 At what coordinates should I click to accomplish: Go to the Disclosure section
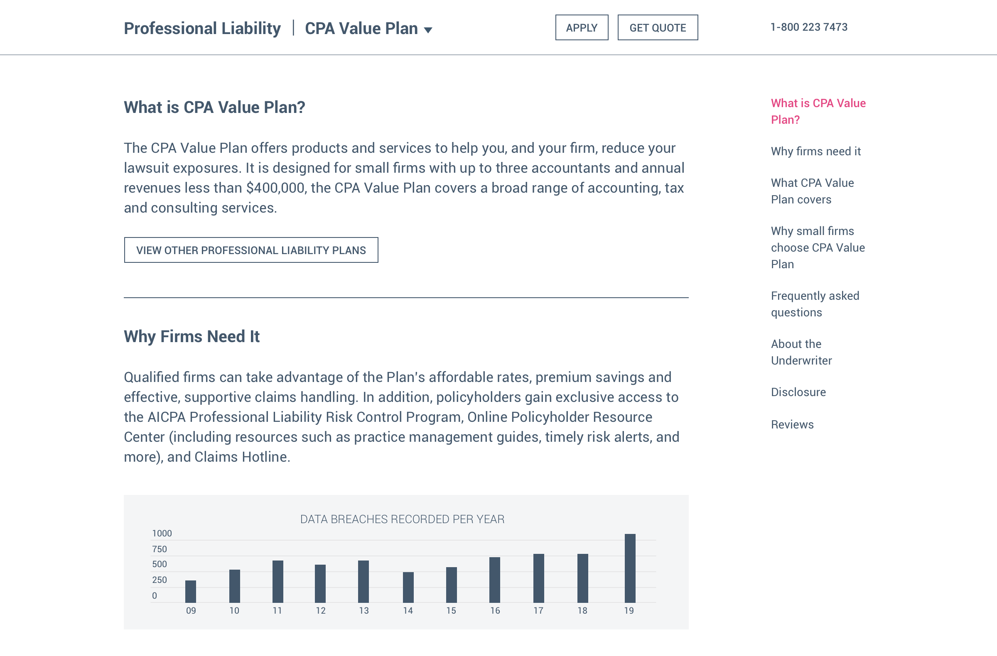click(x=798, y=392)
